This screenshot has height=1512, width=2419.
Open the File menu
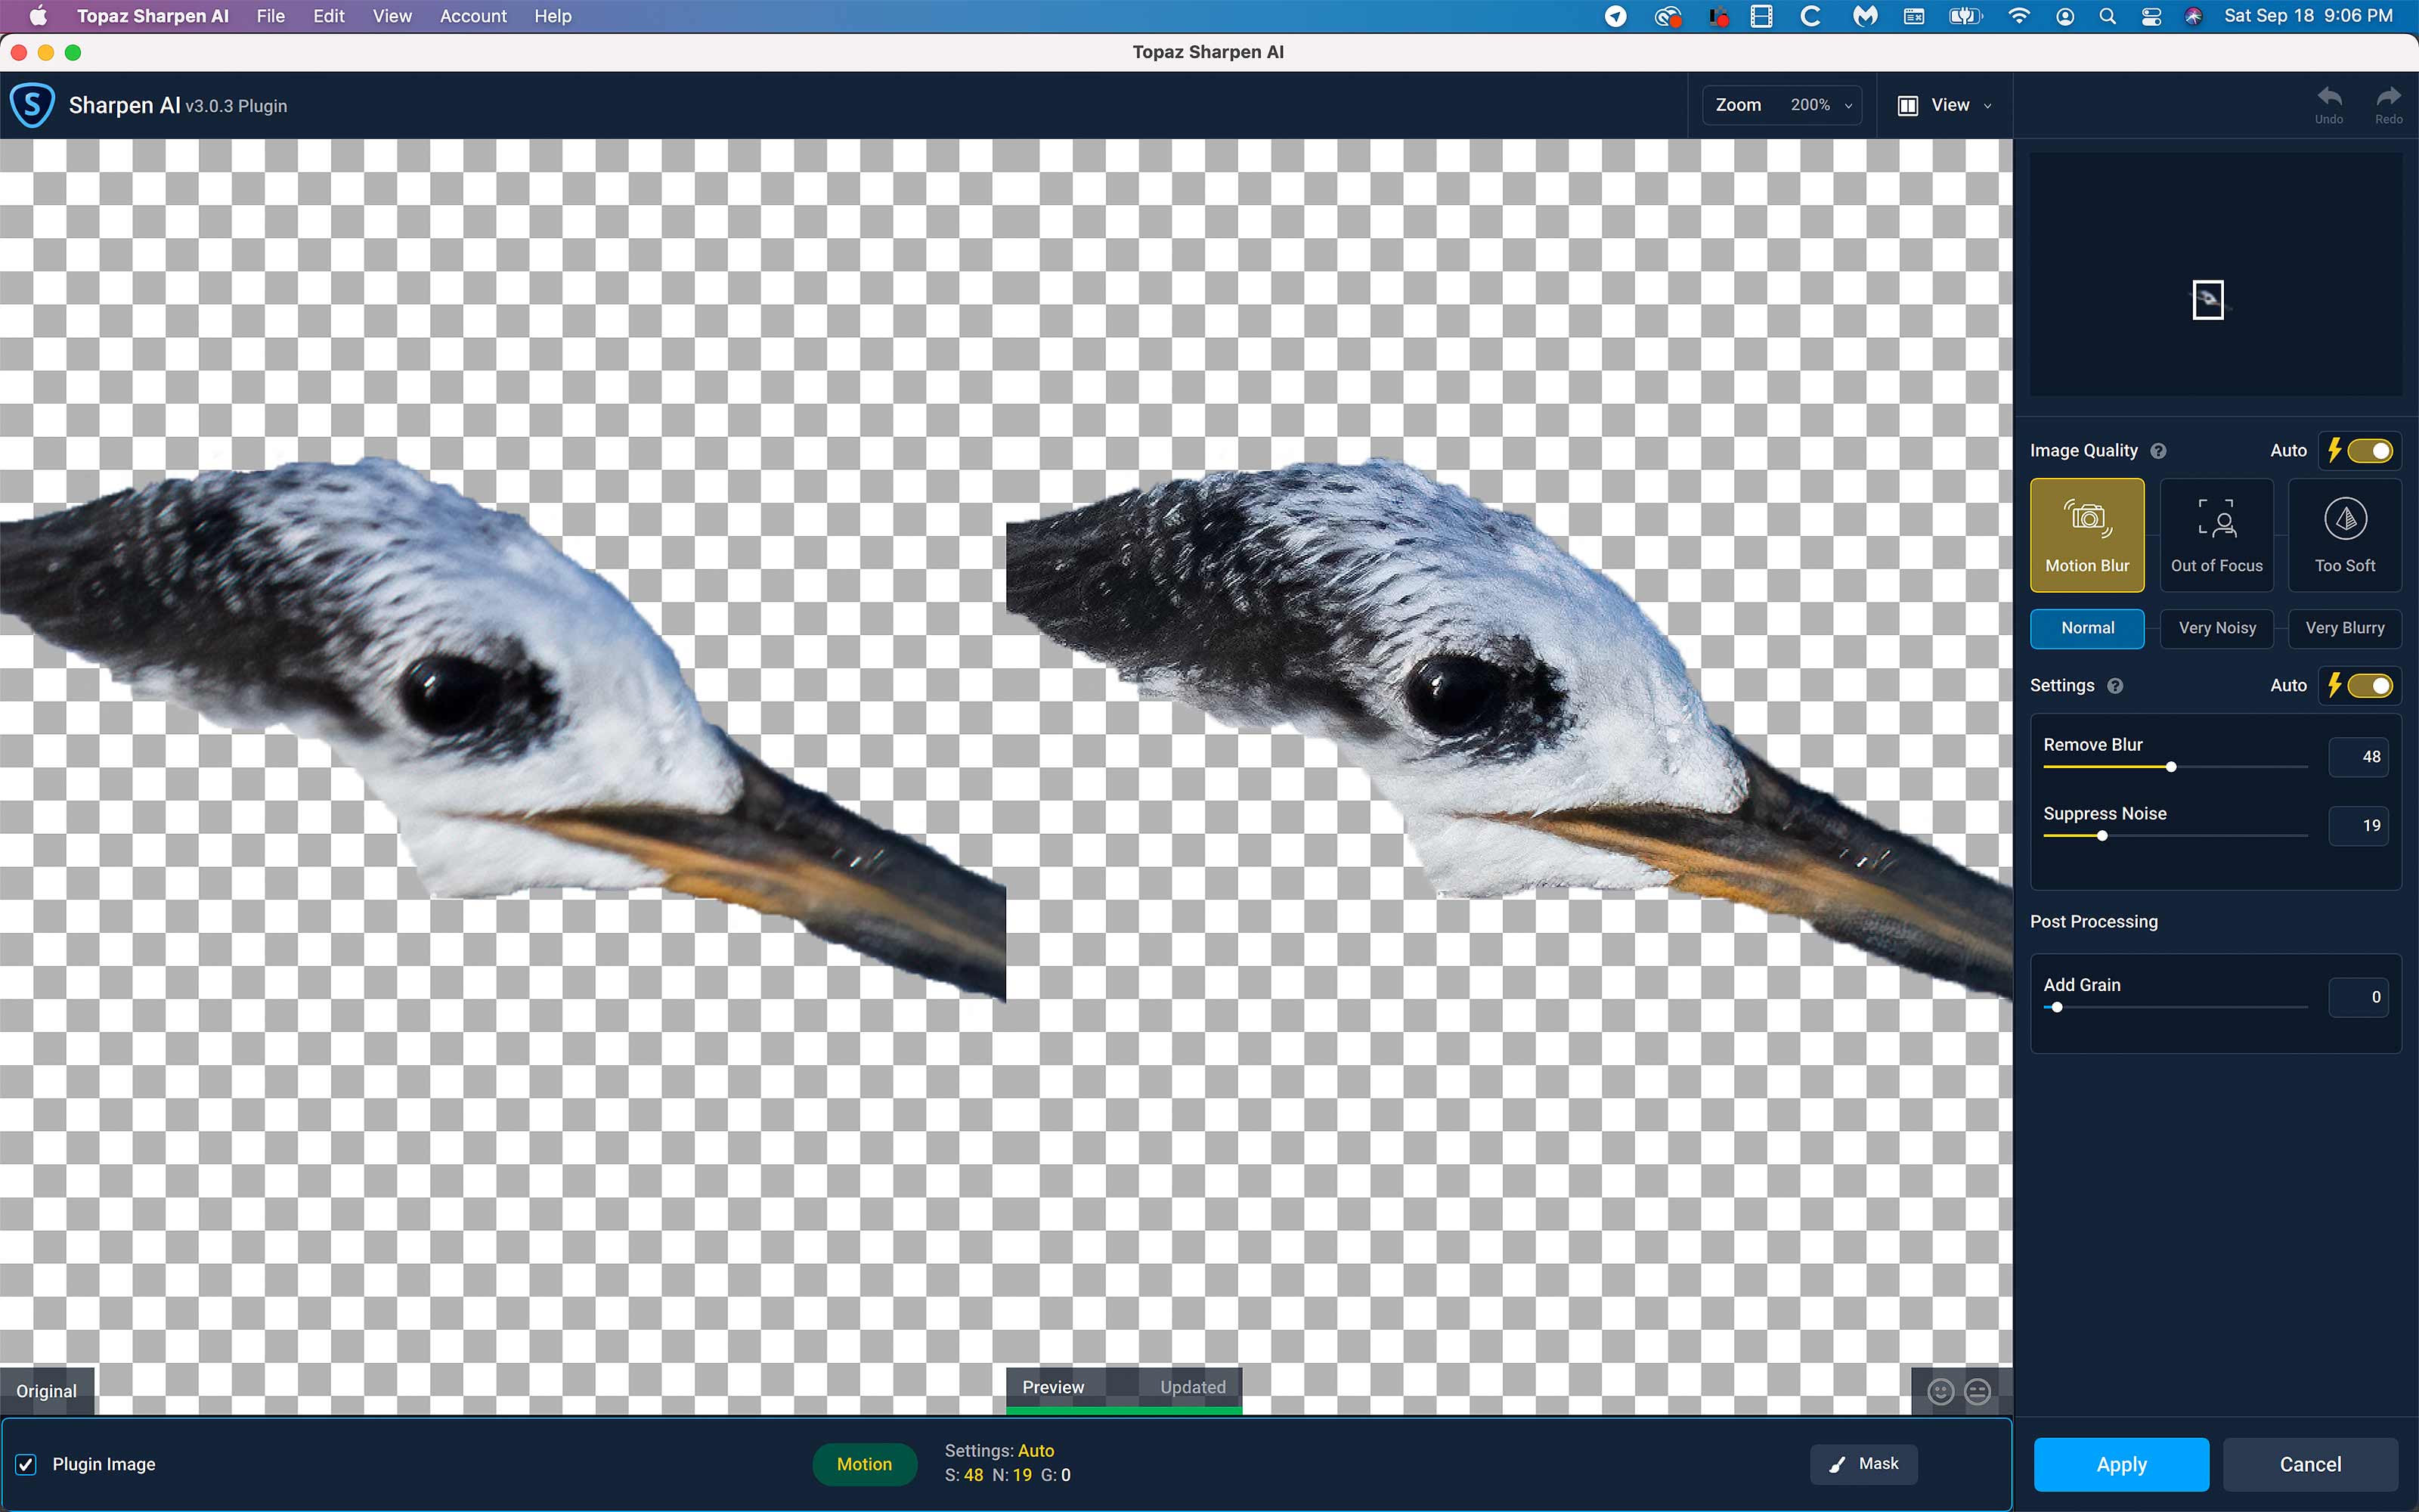[x=270, y=16]
